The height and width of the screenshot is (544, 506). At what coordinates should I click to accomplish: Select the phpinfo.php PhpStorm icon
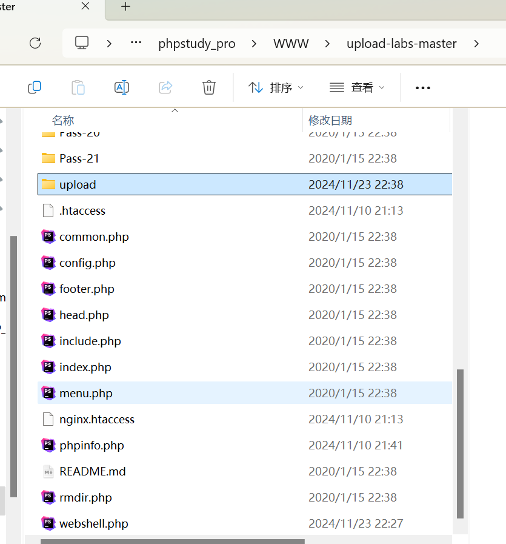click(48, 445)
